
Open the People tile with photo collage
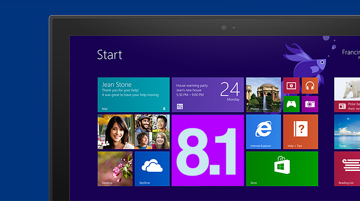click(x=133, y=131)
